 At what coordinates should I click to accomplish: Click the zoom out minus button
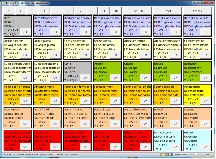click(x=184, y=155)
